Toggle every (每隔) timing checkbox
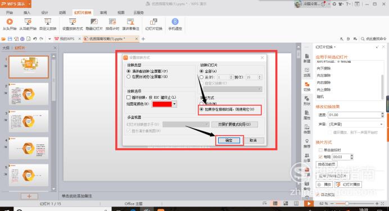 click(x=320, y=157)
